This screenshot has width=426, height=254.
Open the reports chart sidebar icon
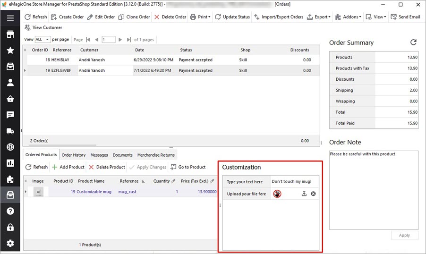pos(10,163)
